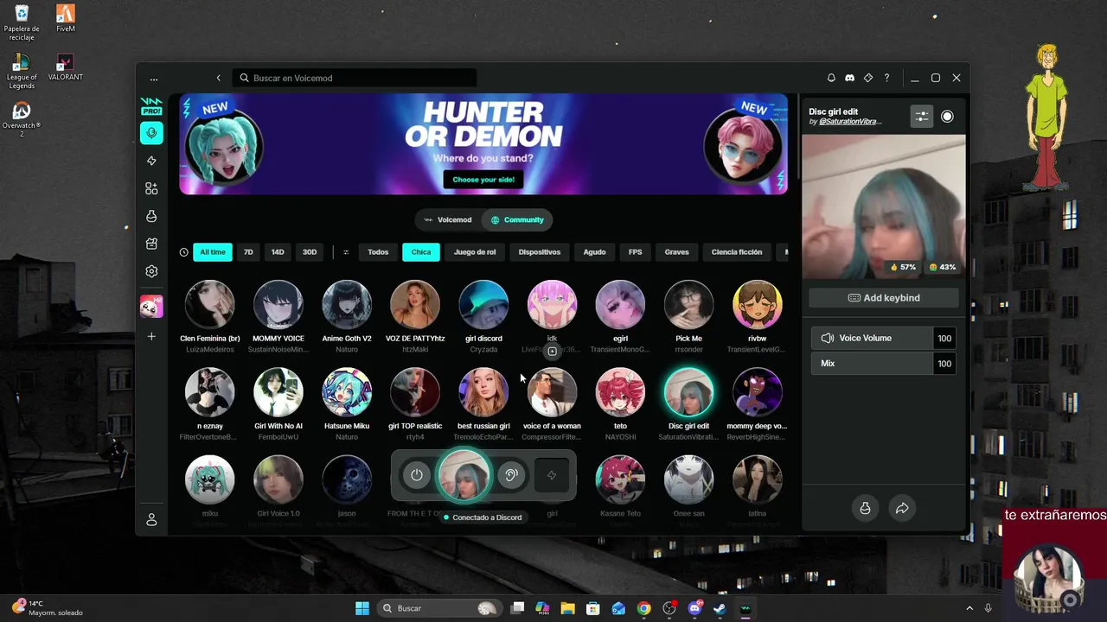Image resolution: width=1107 pixels, height=622 pixels.
Task: Click speaker icon next to Voice Volume
Action: point(828,338)
